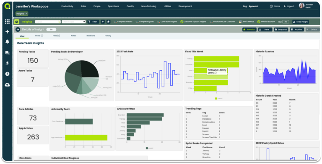Viewport: 322px width, 164px height.
Task: Click the App Articles value 263
Action: (x=33, y=137)
